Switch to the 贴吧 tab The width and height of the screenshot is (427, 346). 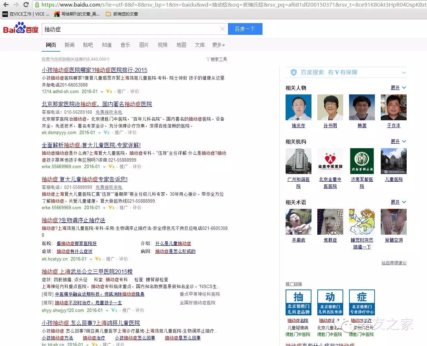point(88,45)
